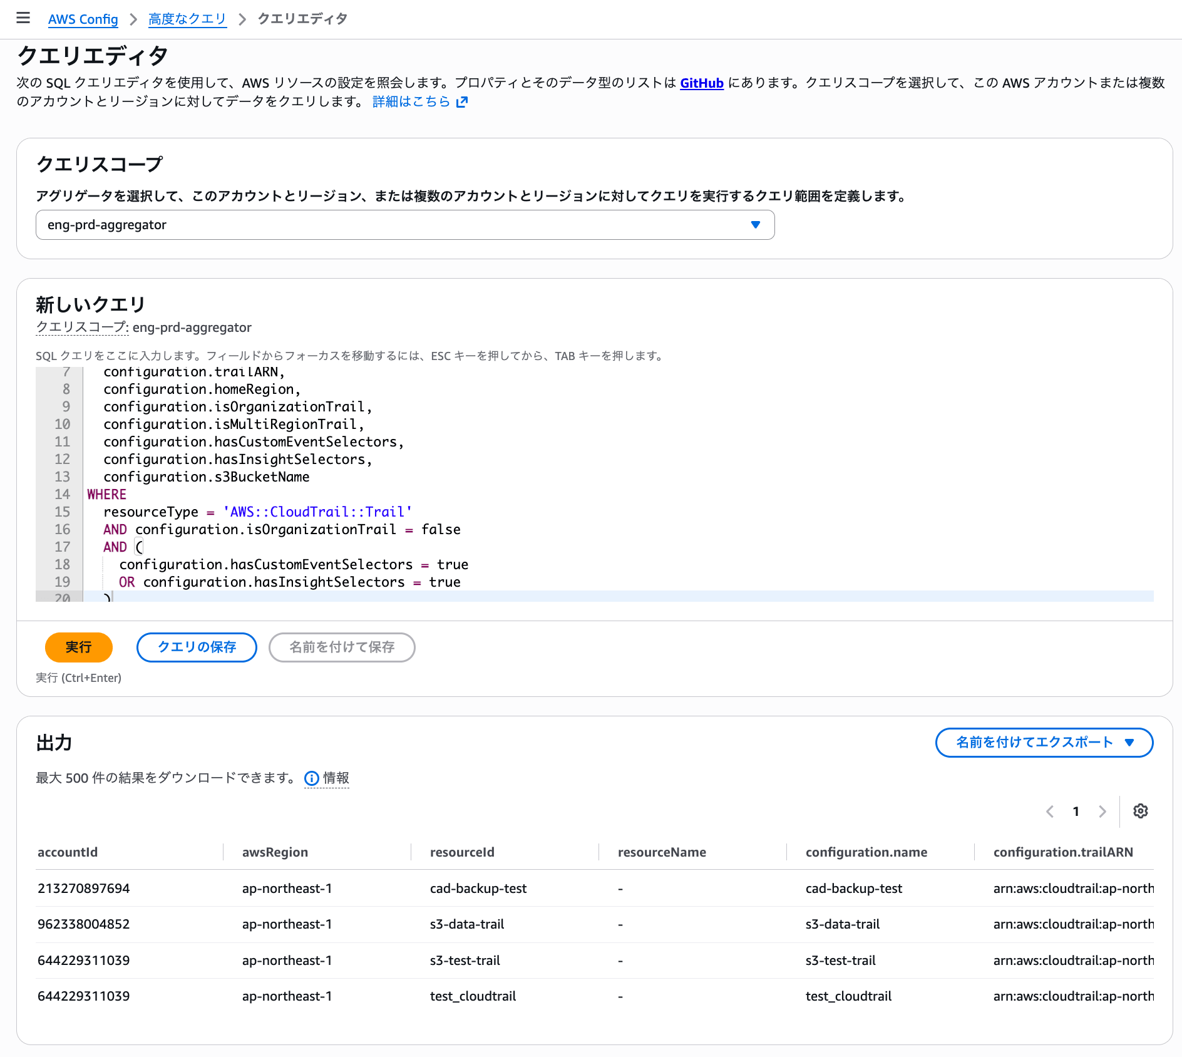Select account ID 962338004852 cell
The height and width of the screenshot is (1057, 1182).
[x=83, y=924]
